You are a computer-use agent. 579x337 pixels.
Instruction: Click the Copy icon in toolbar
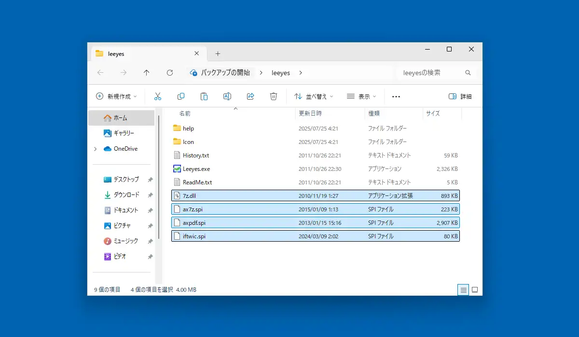coord(181,96)
